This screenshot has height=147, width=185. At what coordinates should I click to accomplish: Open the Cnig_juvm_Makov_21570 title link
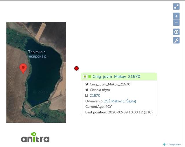pyautogui.click(x=116, y=76)
